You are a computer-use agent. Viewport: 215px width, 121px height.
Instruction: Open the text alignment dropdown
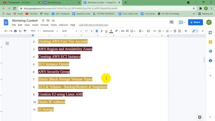click(x=141, y=31)
